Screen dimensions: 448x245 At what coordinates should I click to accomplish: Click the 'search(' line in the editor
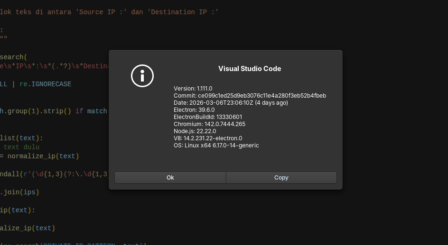tap(13, 57)
